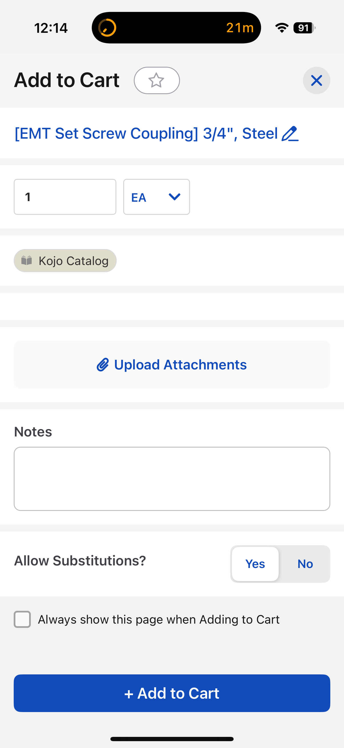Tap the 21m timer countdown
Screen dimensions: 344x748
[x=240, y=28]
